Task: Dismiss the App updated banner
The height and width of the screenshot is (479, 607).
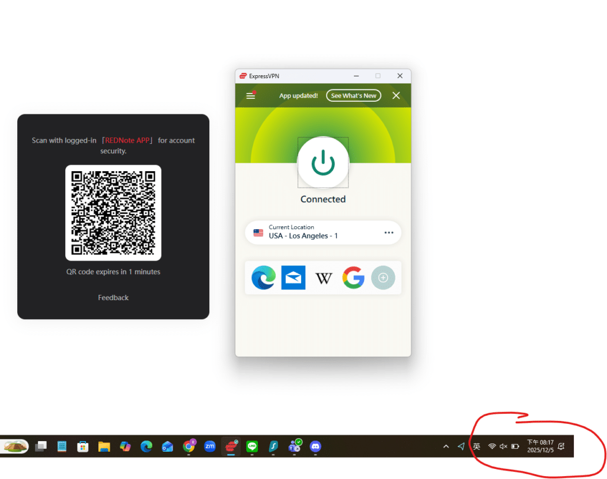Action: (x=396, y=95)
